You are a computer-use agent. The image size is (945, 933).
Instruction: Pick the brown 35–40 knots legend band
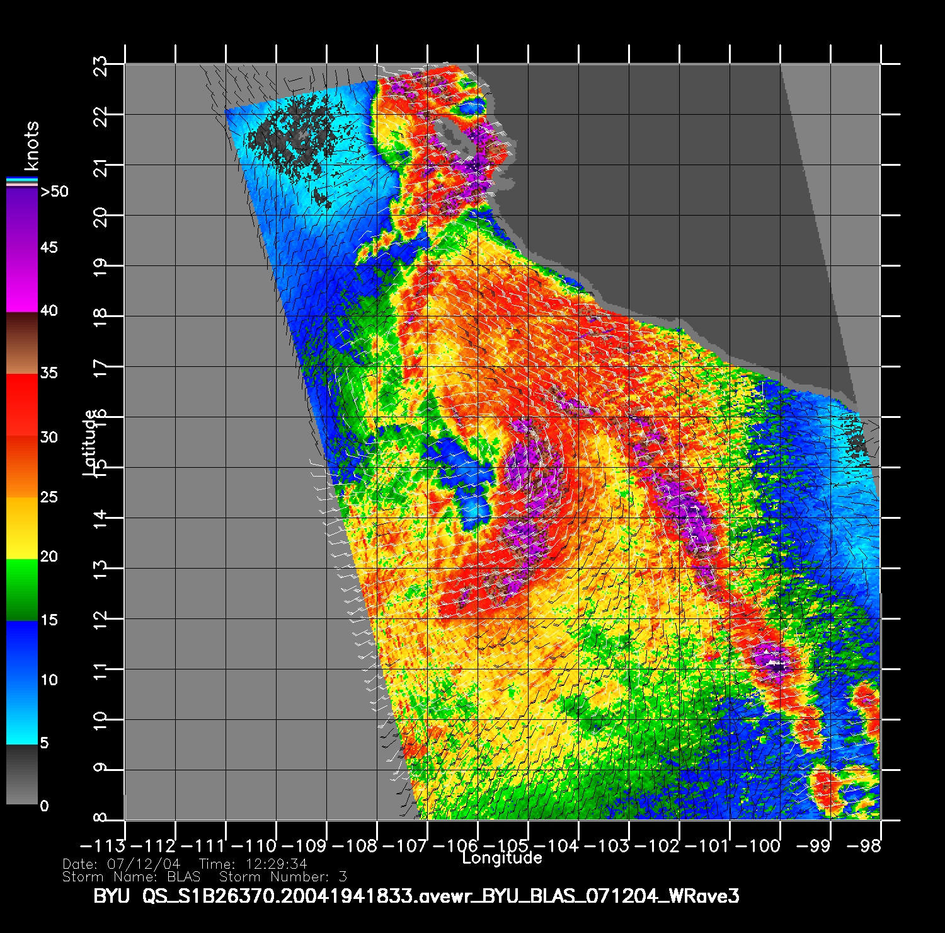tap(21, 343)
